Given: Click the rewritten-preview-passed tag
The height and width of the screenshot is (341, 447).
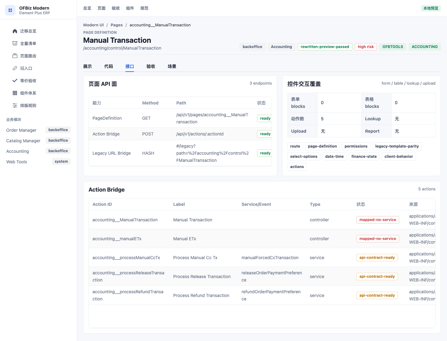Looking at the screenshot, I should click(x=325, y=47).
